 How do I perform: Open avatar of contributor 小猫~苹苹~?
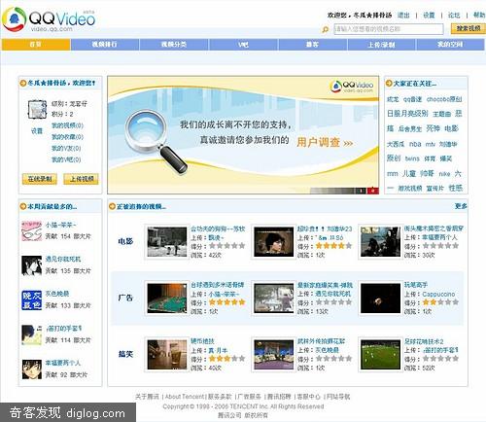31,230
